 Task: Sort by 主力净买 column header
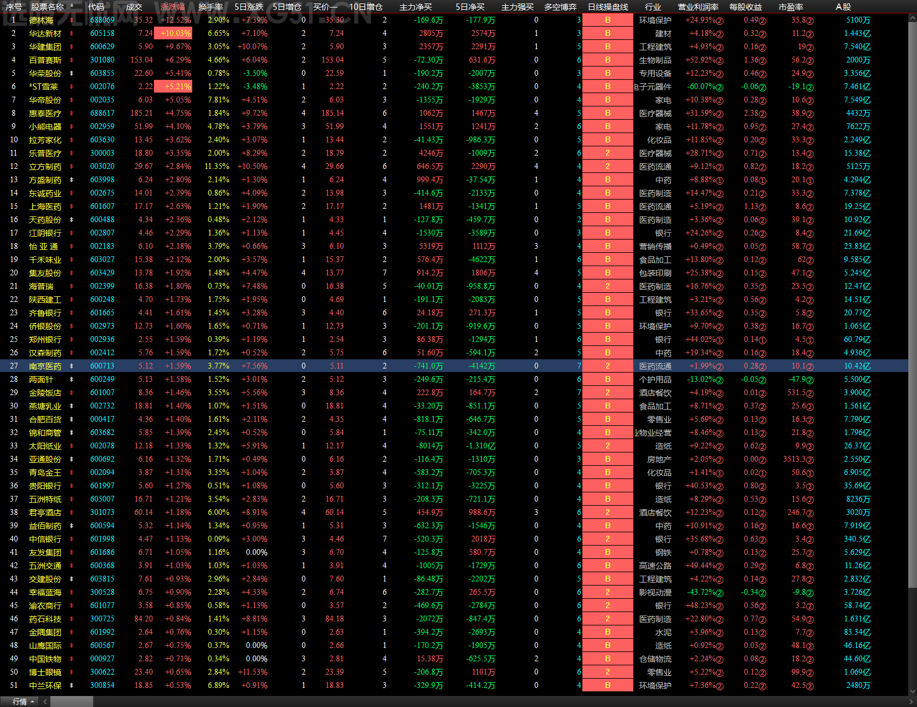point(416,7)
